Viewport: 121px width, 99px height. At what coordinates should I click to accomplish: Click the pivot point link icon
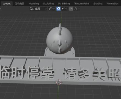51,9
